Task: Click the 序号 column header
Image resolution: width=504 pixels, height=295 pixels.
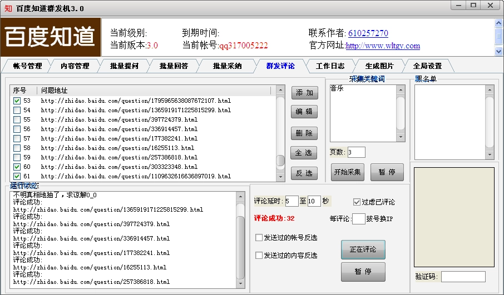Action: click(x=23, y=91)
